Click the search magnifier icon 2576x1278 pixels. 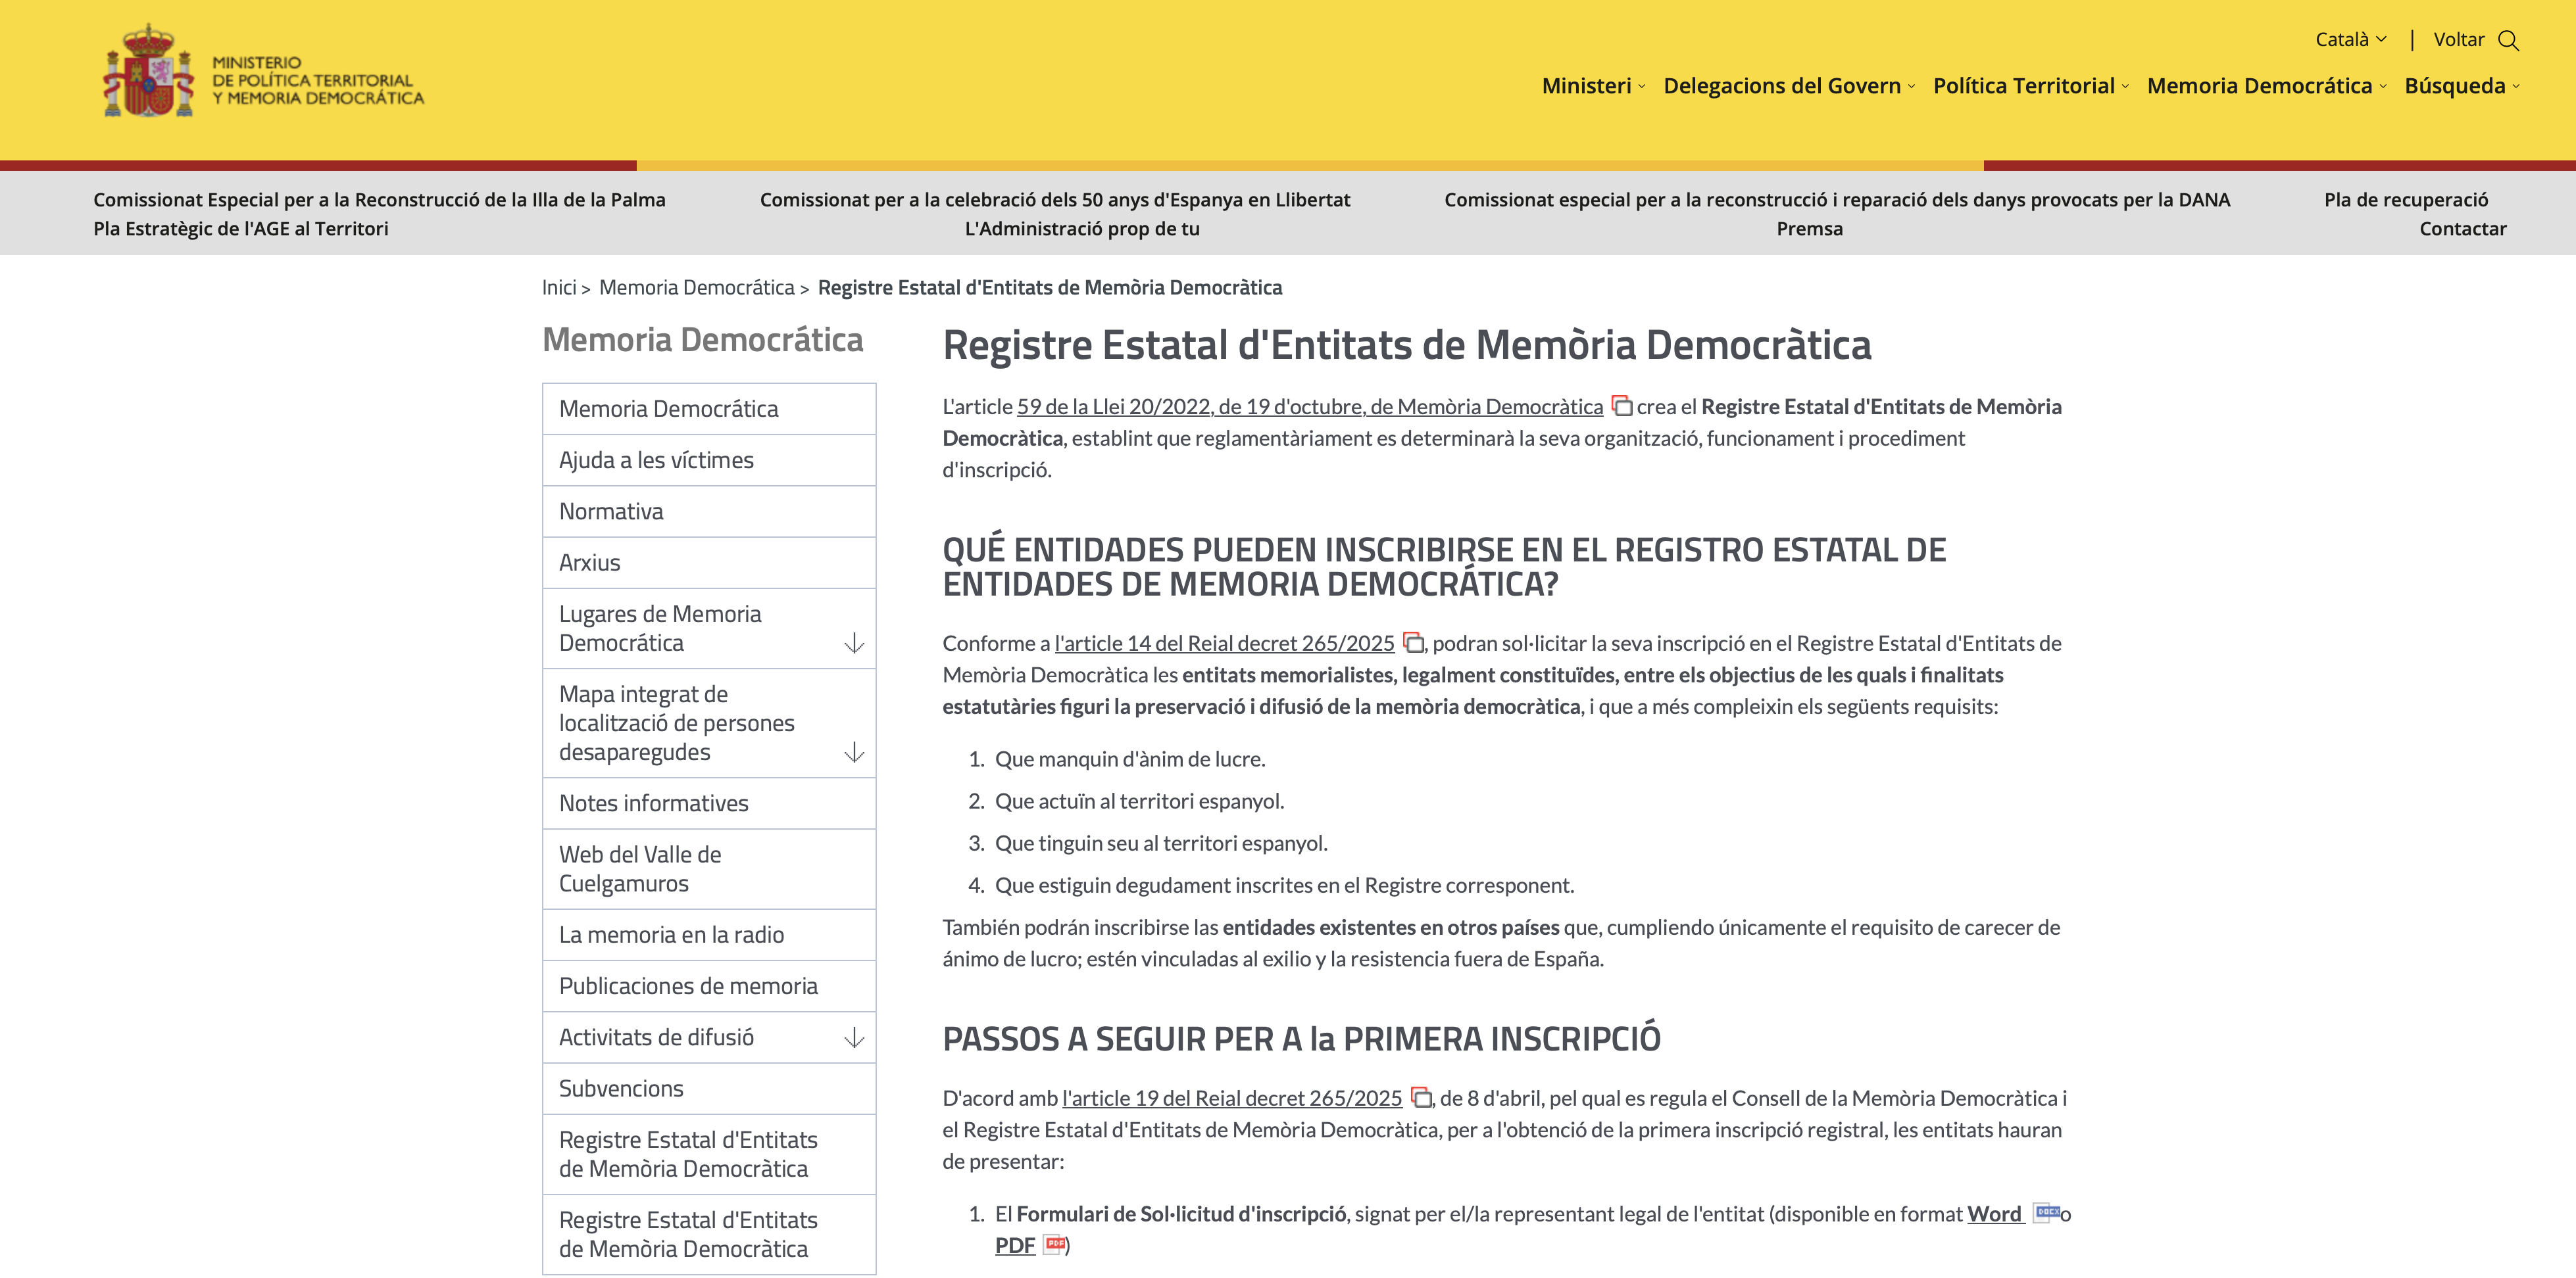pyautogui.click(x=2508, y=40)
